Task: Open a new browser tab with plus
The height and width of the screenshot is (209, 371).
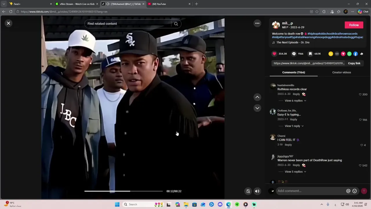Action: click(197, 4)
